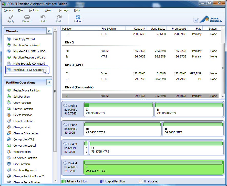Screen dimensions: 227x186
Task: Select the *: Other MSR row
Action: (x=140, y=73)
